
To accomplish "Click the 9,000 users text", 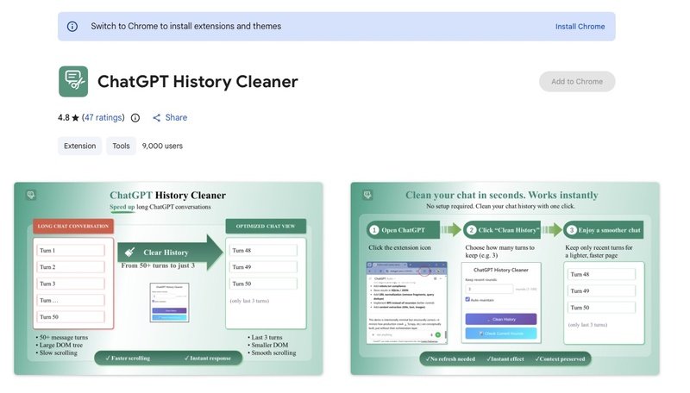I will tap(162, 146).
